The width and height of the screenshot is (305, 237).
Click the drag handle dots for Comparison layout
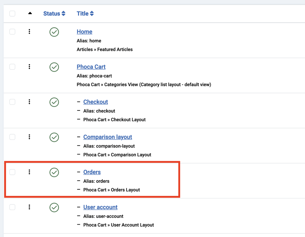click(x=29, y=137)
